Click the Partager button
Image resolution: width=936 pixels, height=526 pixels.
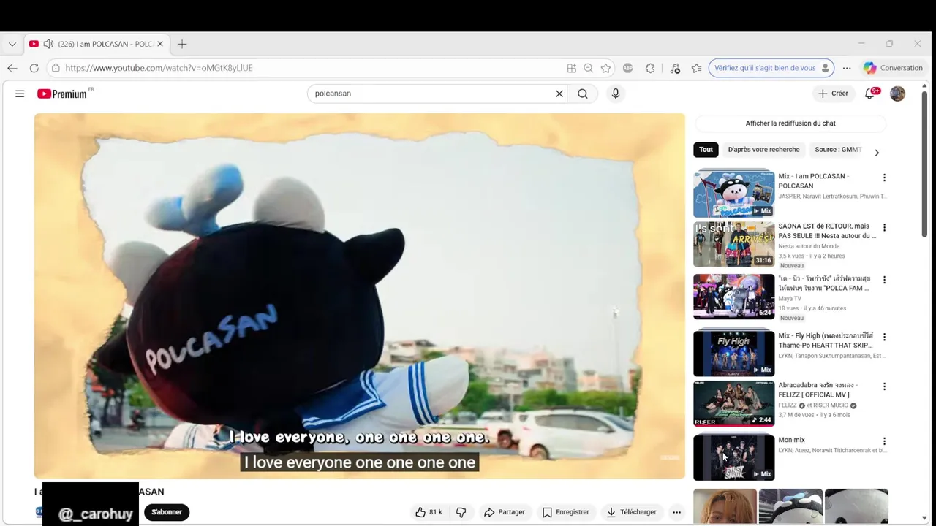click(x=505, y=512)
